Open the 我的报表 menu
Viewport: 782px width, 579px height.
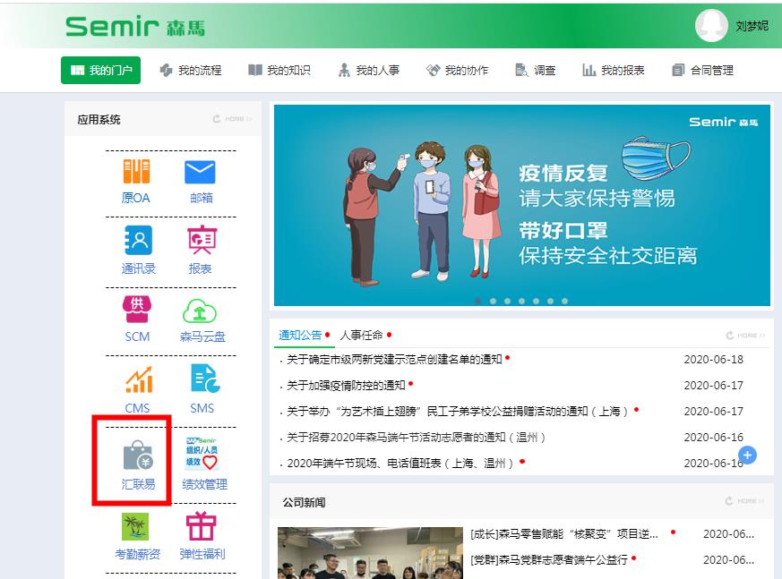(614, 71)
